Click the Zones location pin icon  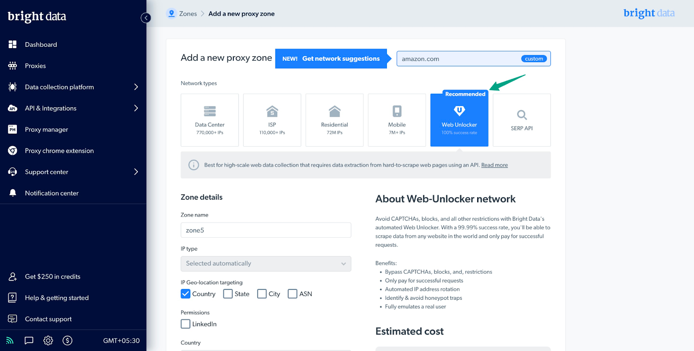pyautogui.click(x=171, y=13)
